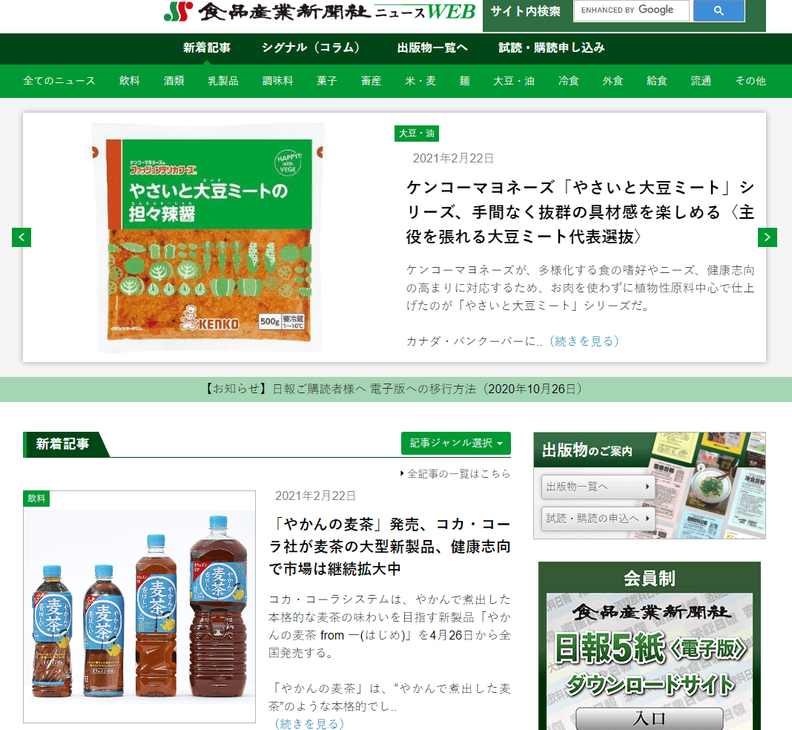
Task: Select the 乳製品 category
Action: pyautogui.click(x=223, y=81)
